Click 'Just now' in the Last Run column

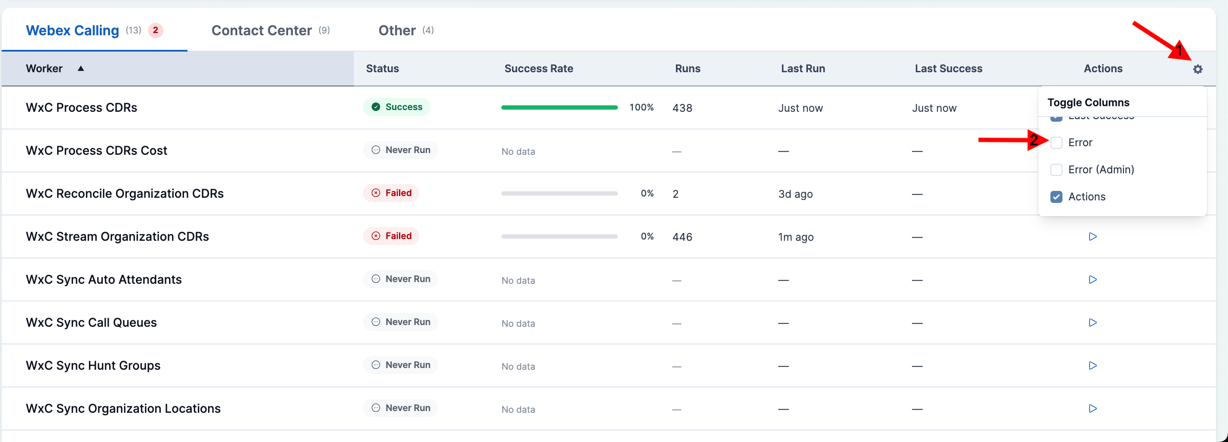pyautogui.click(x=801, y=108)
